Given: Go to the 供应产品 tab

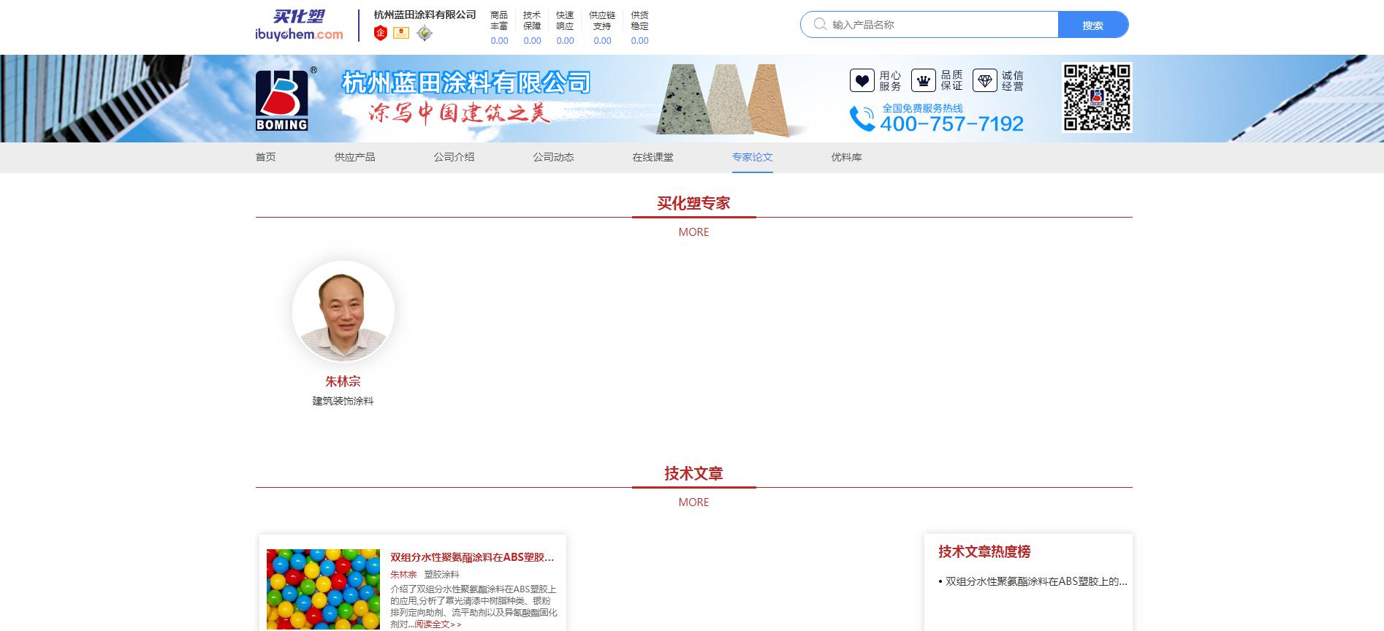Looking at the screenshot, I should point(355,157).
